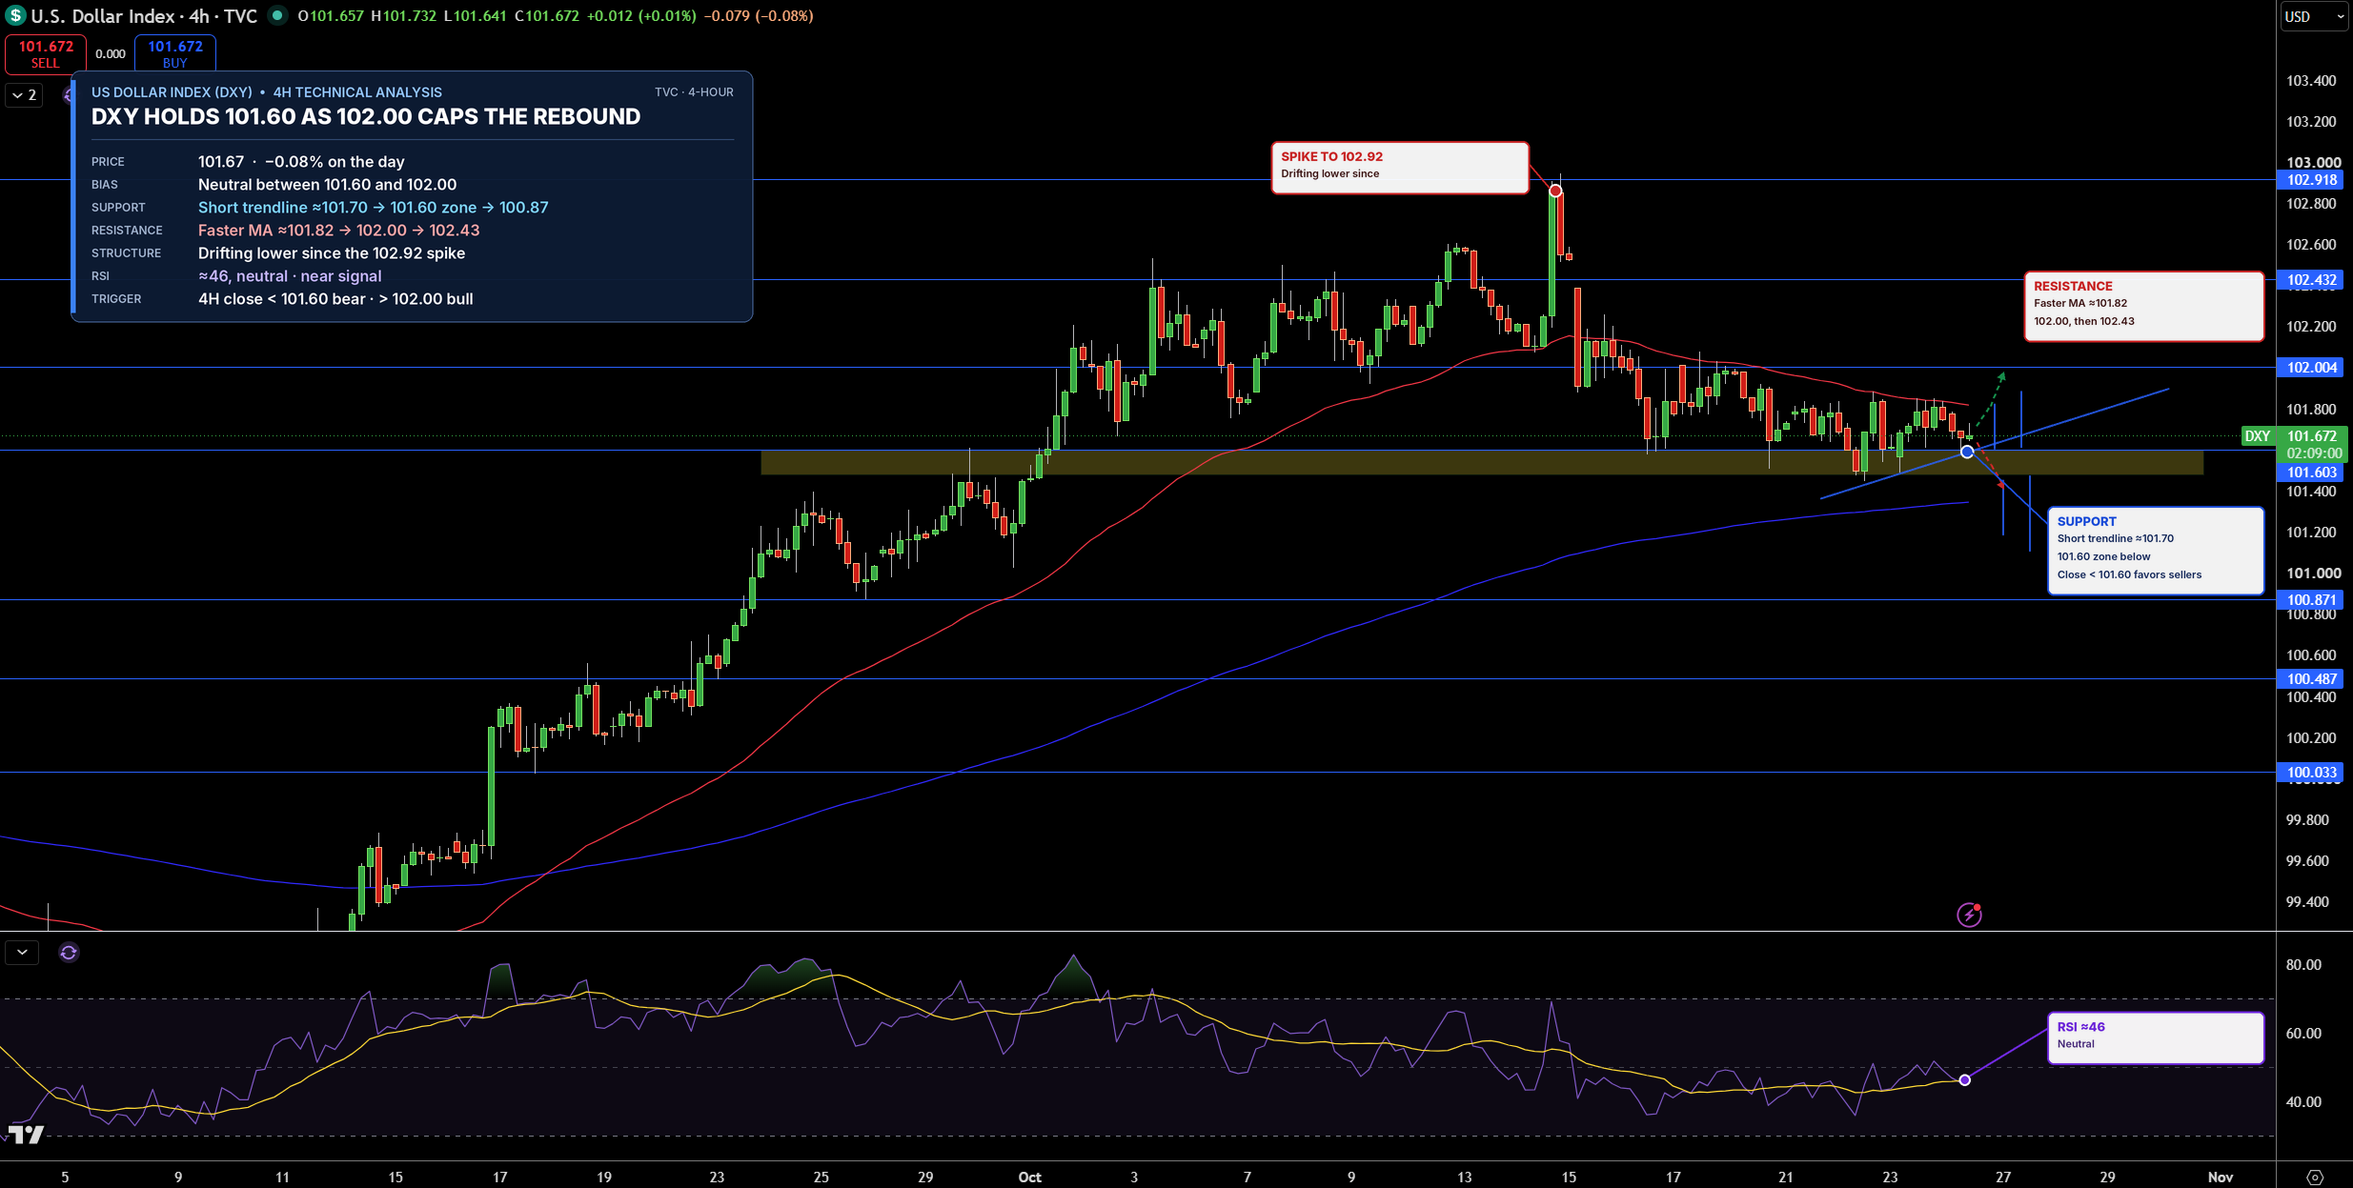This screenshot has height=1188, width=2353.
Task: Click the 80.00 RSI scale value
Action: click(2303, 965)
